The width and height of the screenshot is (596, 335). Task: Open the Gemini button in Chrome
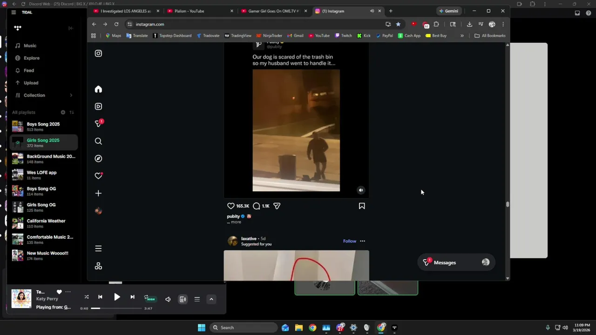pyautogui.click(x=448, y=11)
